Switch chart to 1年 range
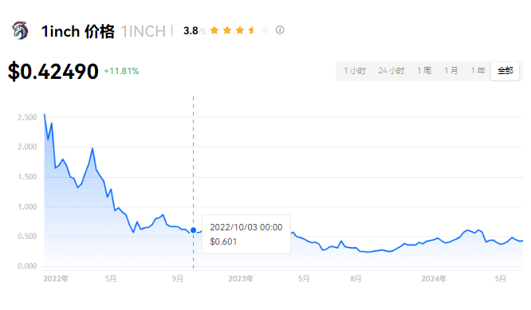531x310 pixels. point(478,71)
